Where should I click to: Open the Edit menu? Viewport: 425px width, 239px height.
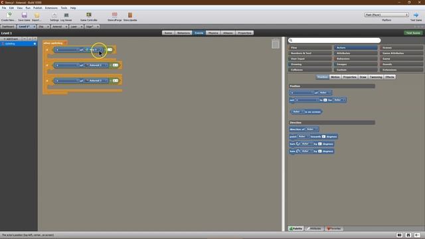11,8
